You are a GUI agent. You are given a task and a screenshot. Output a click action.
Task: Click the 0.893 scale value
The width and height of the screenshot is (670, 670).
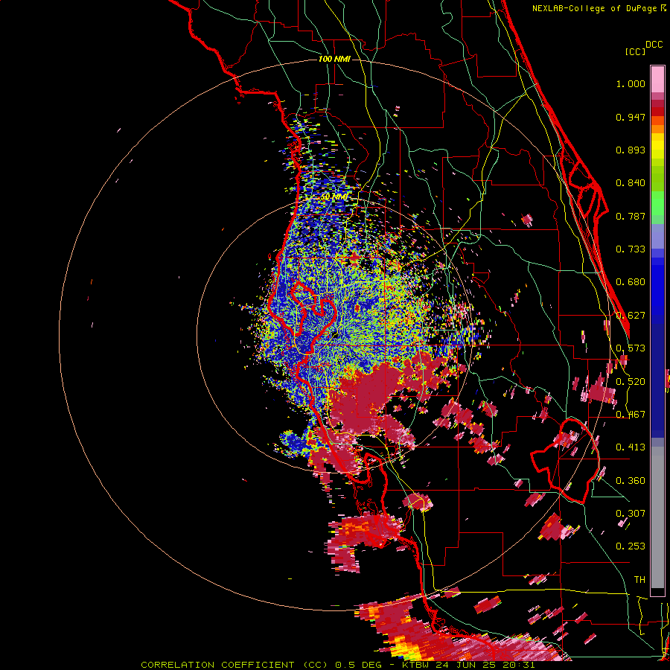pos(631,150)
